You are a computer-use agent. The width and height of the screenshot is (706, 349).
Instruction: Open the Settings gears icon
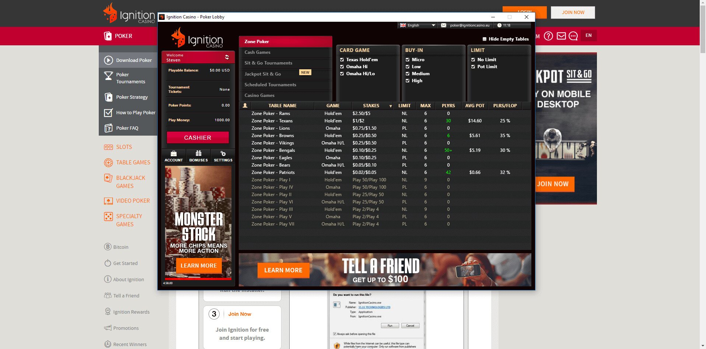click(x=223, y=154)
